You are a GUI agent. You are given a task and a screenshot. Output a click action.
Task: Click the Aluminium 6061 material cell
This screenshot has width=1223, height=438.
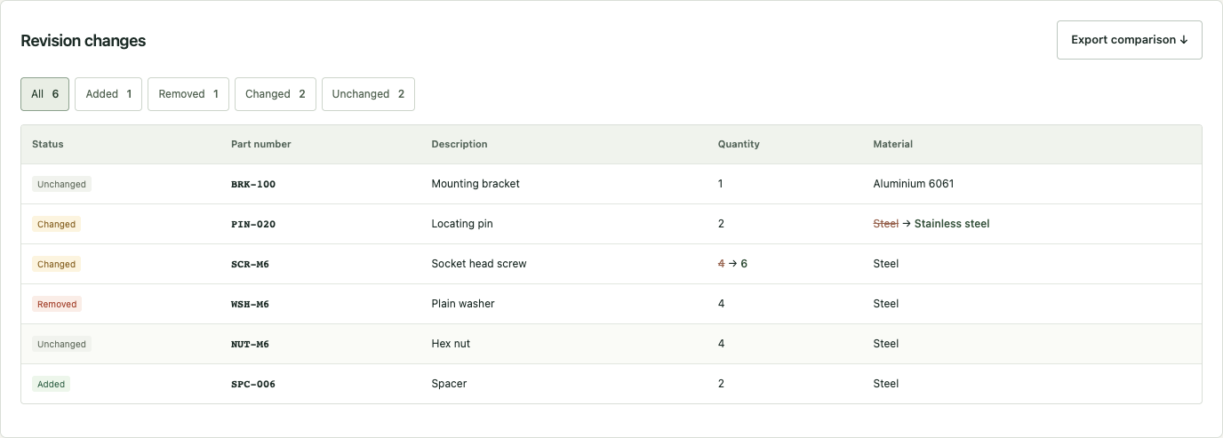914,184
